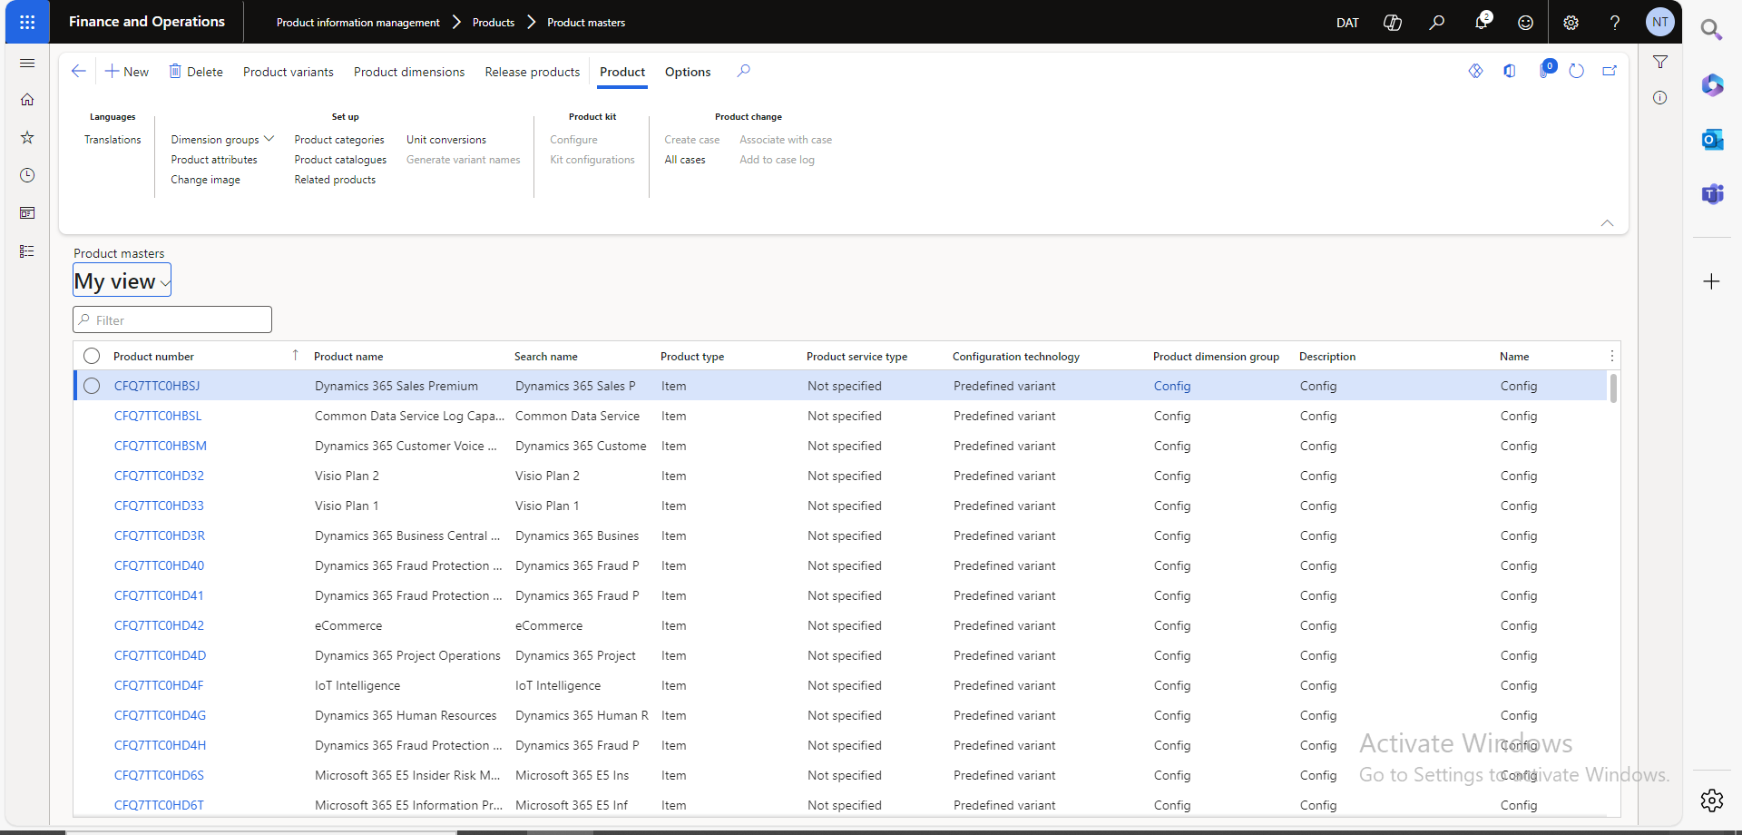Click the refresh page icon
Screen dimensions: 1742x835
point(1576,71)
